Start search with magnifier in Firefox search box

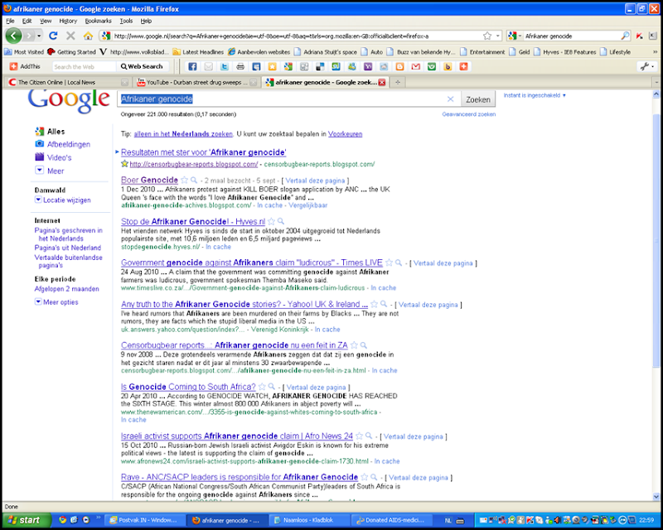pos(625,36)
